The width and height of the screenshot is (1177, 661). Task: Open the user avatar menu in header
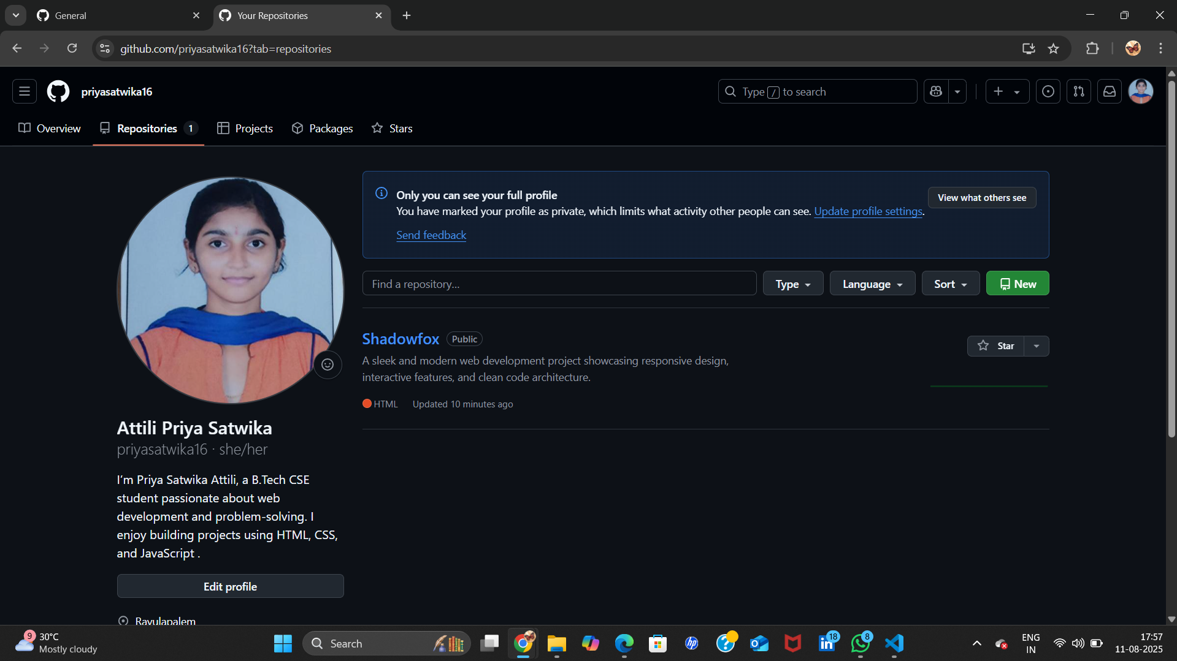(x=1141, y=91)
